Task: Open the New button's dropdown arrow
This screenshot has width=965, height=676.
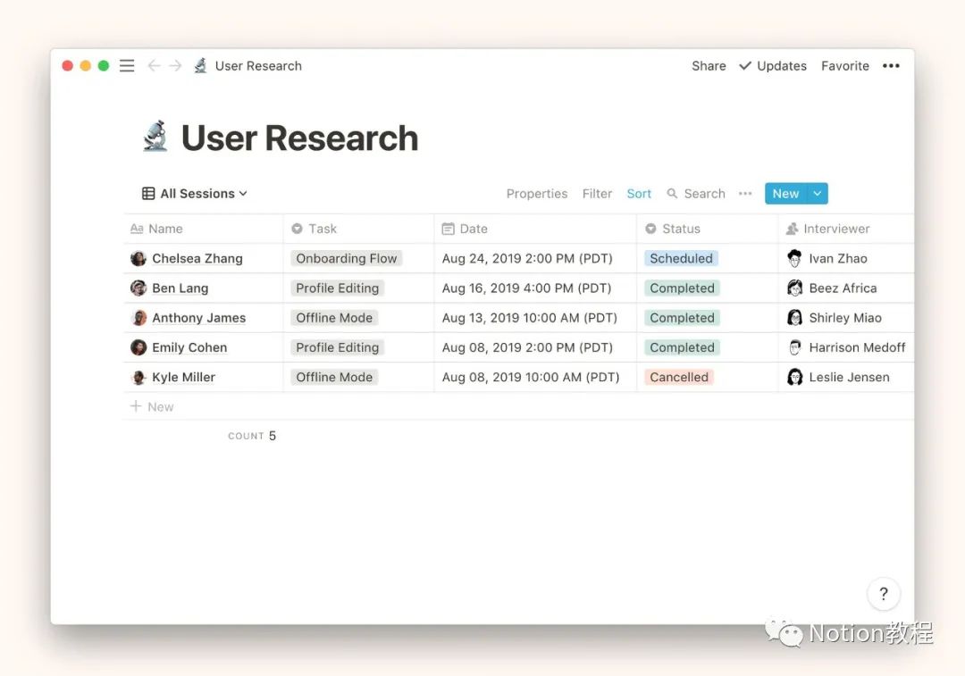Action: click(x=817, y=193)
